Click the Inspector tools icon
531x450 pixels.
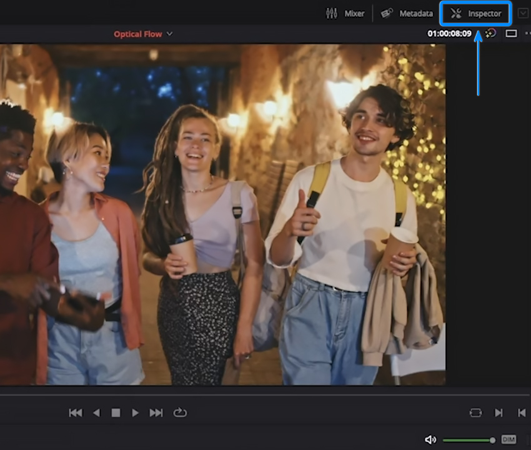[456, 14]
